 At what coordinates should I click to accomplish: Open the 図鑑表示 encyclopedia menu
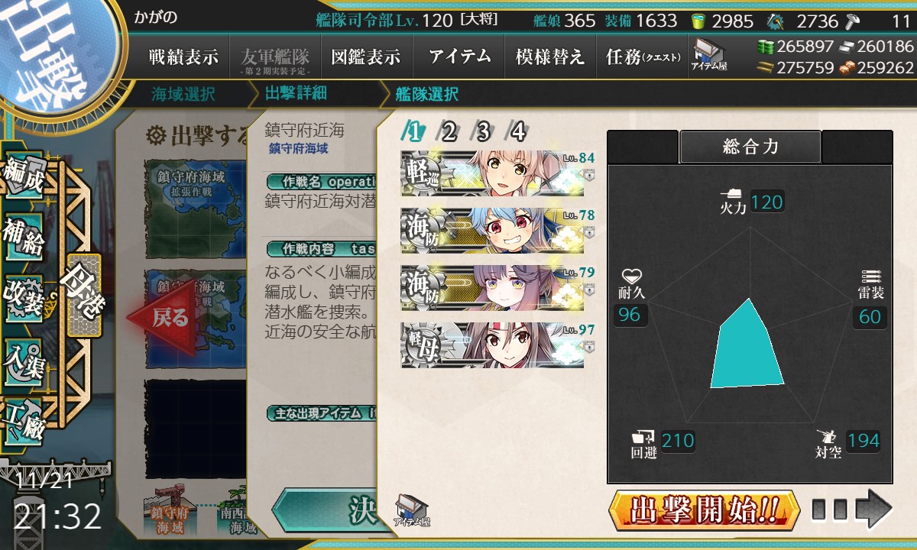[365, 57]
